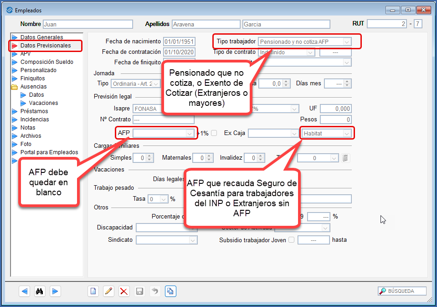
Task: Click the RUT verification digit field
Action: point(418,24)
